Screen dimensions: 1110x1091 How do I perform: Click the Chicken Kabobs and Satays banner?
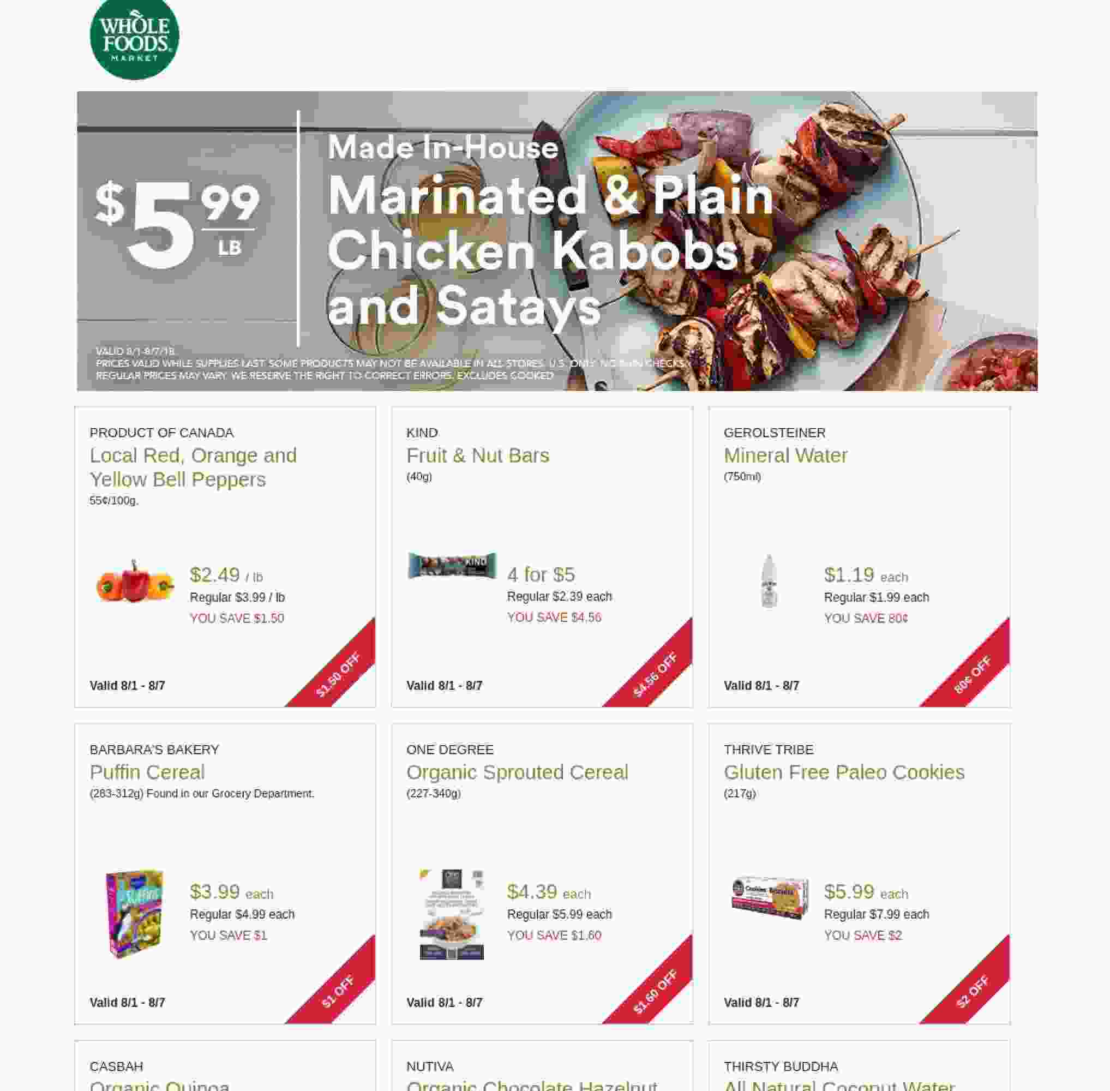pyautogui.click(x=557, y=241)
